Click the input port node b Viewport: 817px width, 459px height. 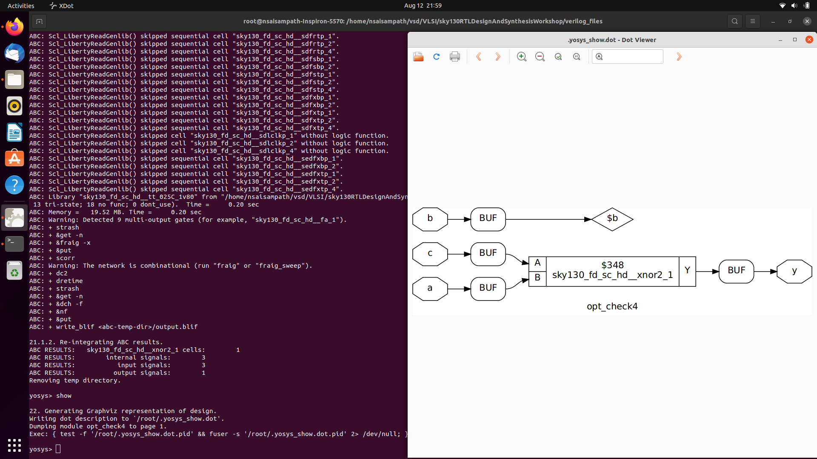[x=430, y=219]
